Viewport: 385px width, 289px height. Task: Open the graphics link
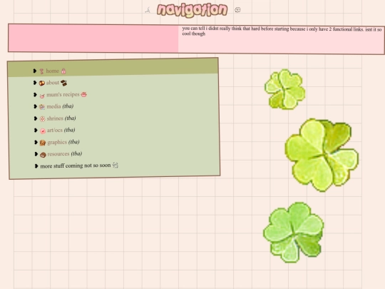point(57,142)
